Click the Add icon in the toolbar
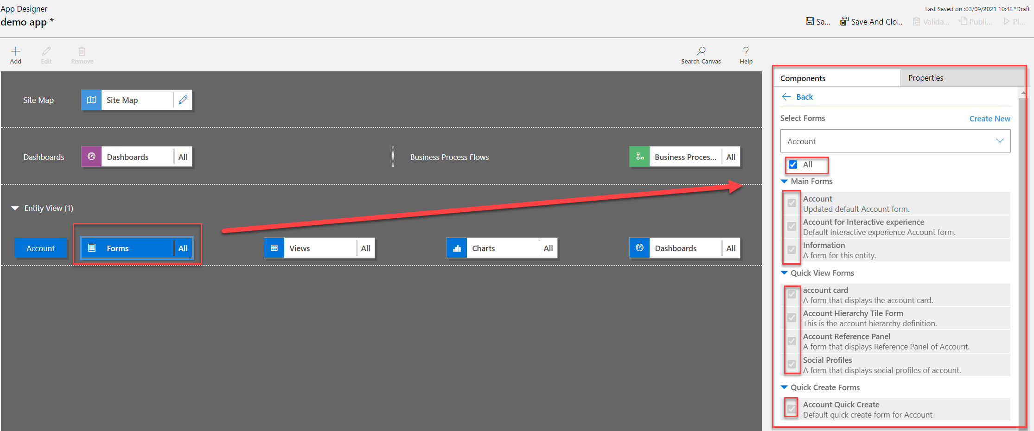 tap(15, 50)
